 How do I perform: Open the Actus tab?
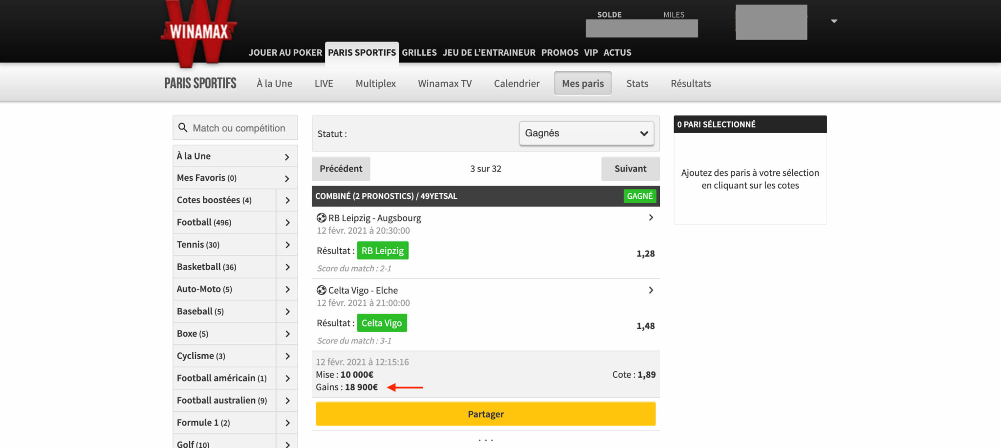(x=617, y=52)
